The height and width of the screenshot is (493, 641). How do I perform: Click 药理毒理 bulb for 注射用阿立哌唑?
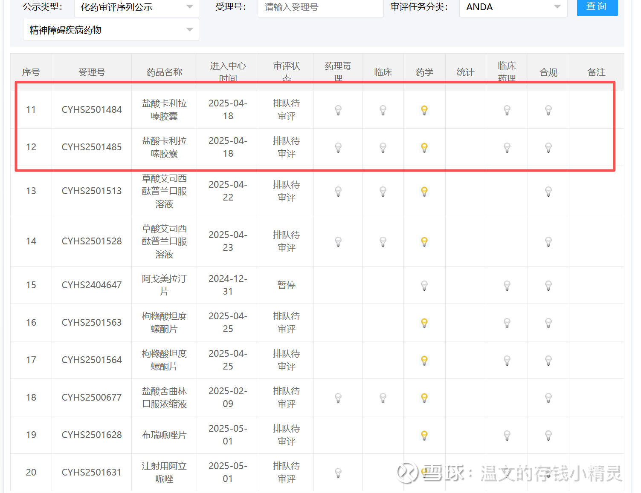point(338,473)
